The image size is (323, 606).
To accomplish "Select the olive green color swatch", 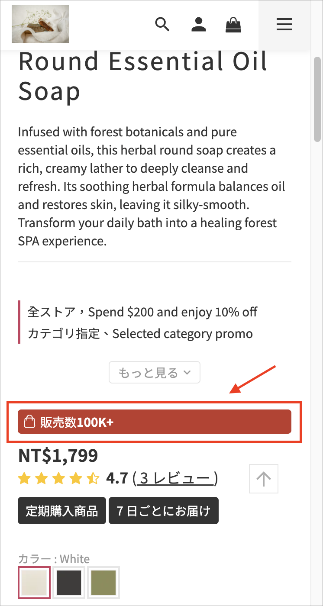I will 103,582.
